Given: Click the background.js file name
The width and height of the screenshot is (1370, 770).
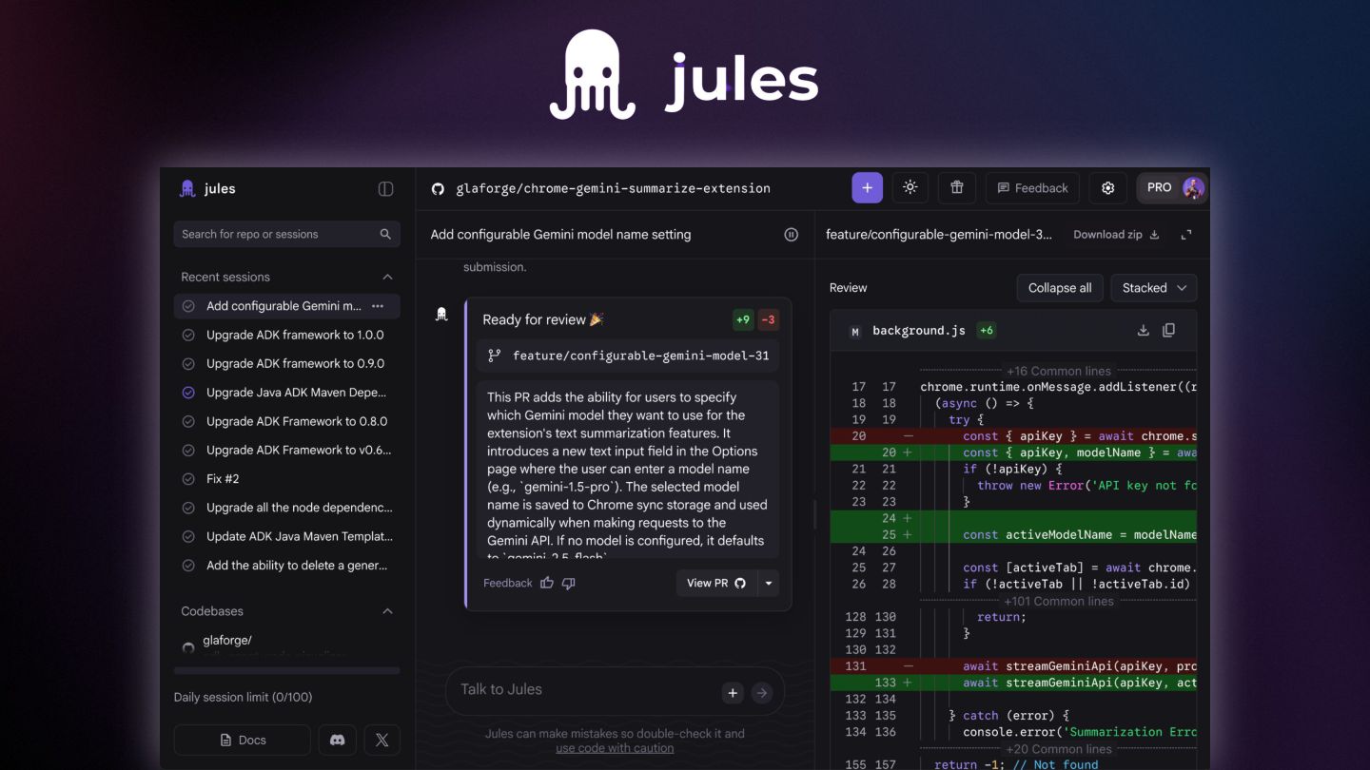Looking at the screenshot, I should [919, 331].
